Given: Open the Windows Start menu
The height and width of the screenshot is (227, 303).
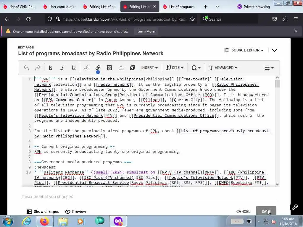Looking at the screenshot, I should tap(8, 221).
